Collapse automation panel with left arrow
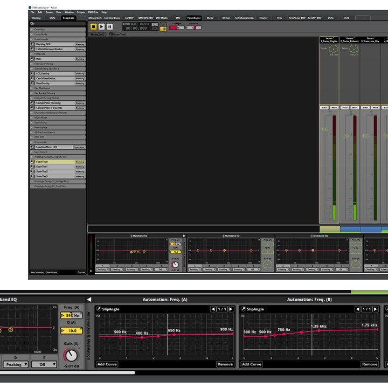 tap(89, 300)
